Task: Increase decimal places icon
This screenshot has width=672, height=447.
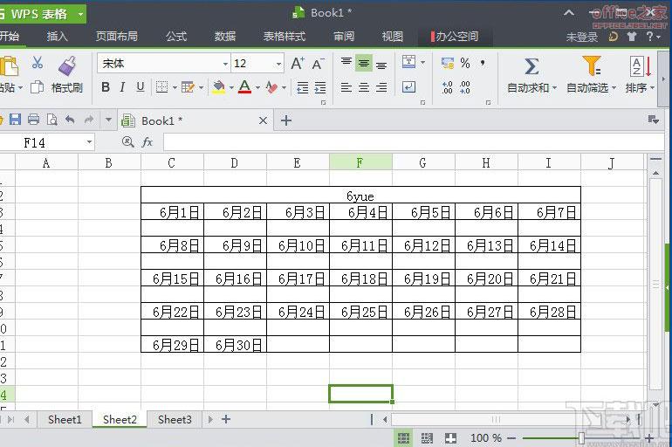Action: point(447,87)
